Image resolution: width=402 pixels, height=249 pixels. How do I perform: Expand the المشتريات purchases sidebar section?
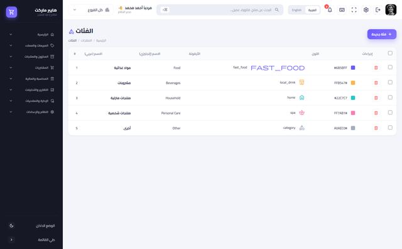click(x=31, y=68)
